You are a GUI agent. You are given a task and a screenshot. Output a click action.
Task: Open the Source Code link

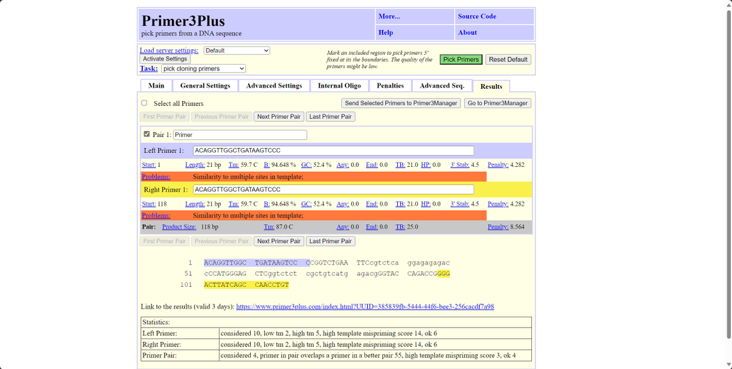(x=477, y=16)
